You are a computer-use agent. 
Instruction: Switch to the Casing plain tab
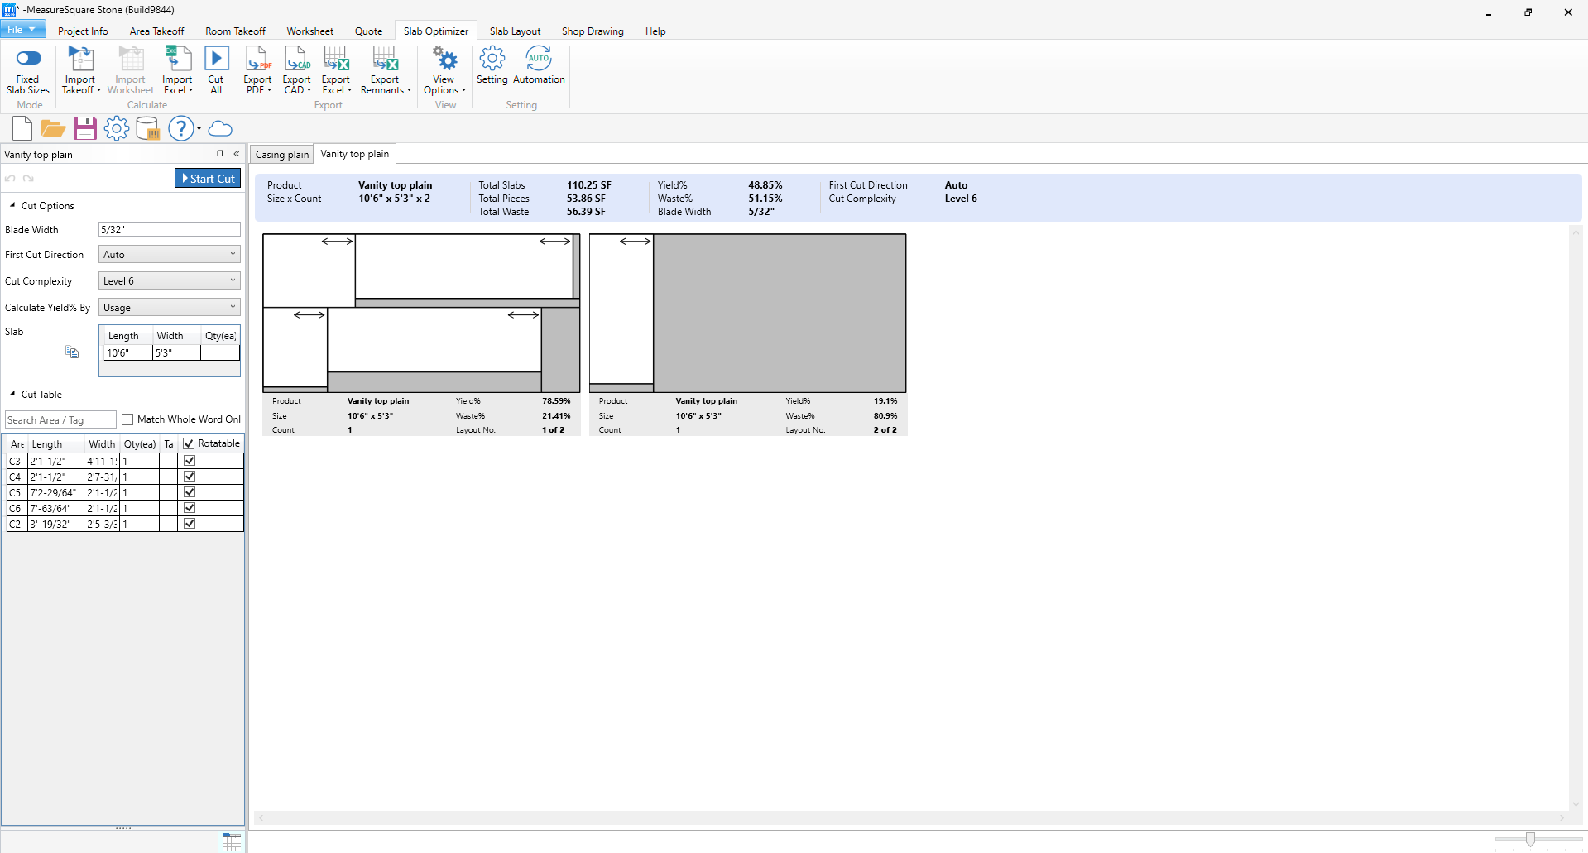281,155
